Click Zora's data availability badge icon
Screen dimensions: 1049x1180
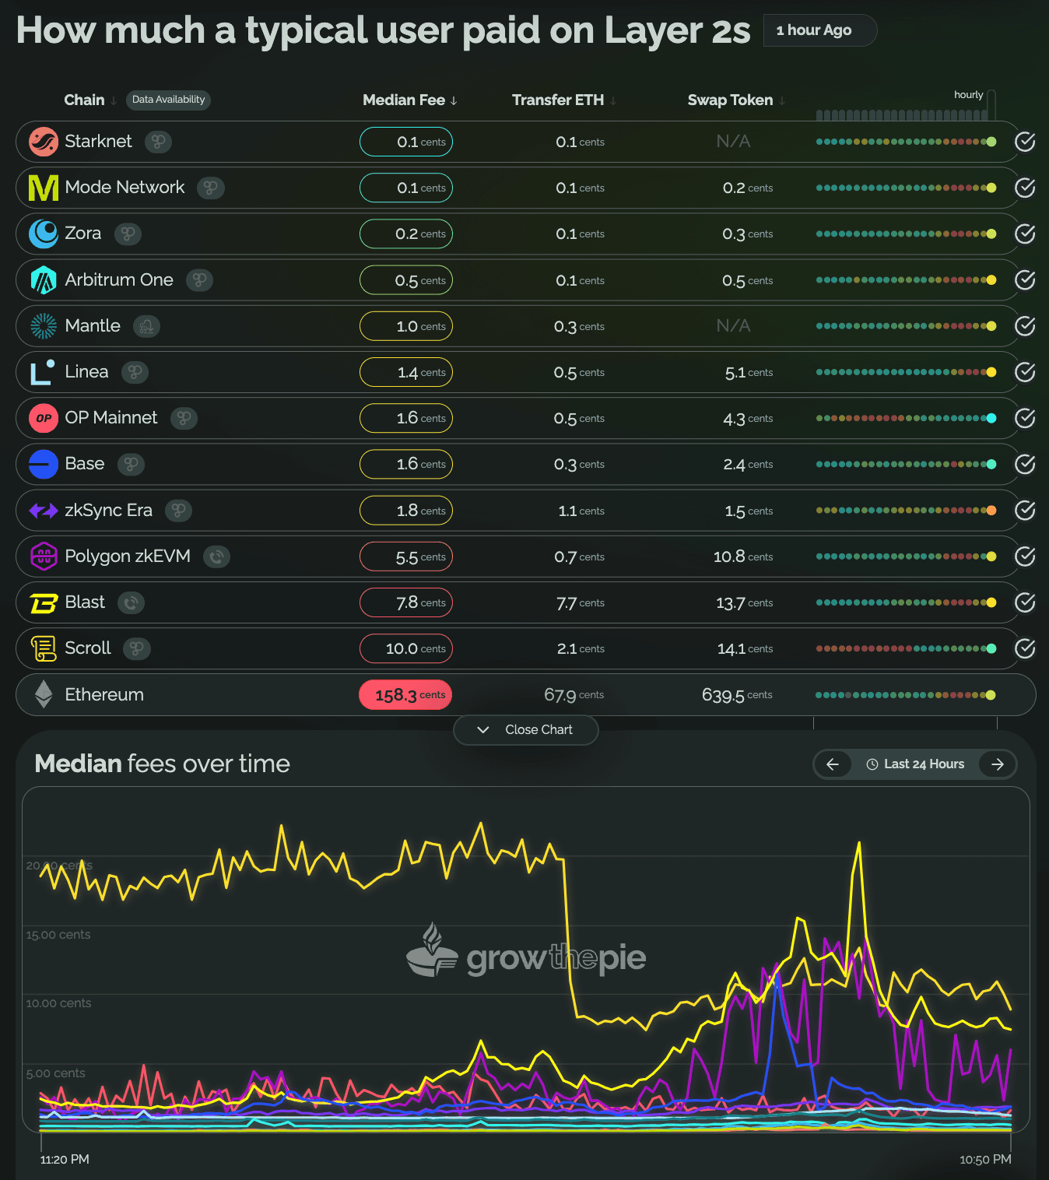[128, 234]
